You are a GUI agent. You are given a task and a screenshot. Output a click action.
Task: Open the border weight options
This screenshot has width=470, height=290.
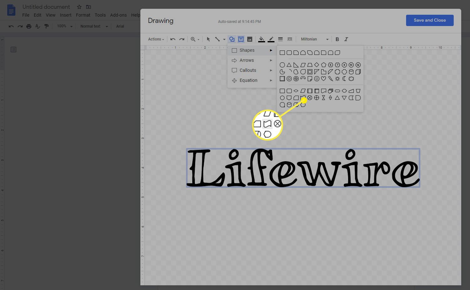coord(280,39)
